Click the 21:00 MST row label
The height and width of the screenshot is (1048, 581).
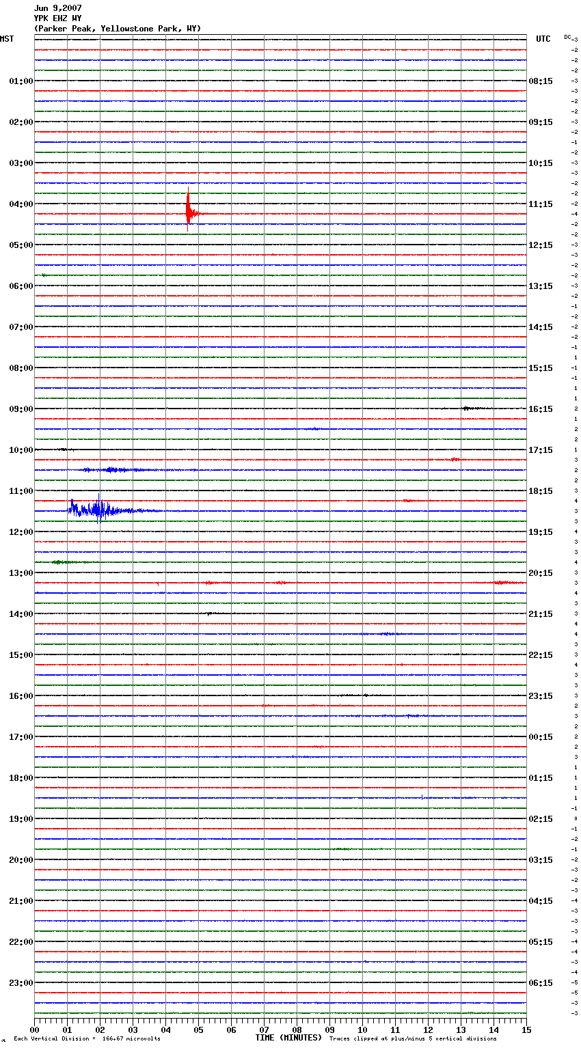(x=21, y=901)
